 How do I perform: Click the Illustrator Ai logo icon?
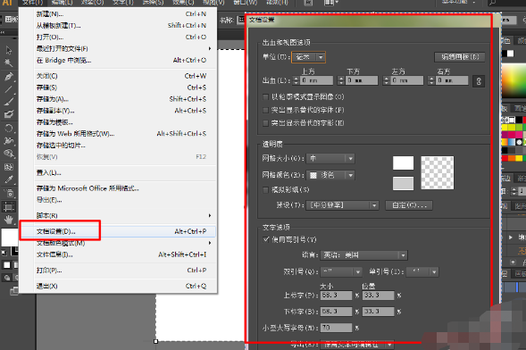coord(7,3)
